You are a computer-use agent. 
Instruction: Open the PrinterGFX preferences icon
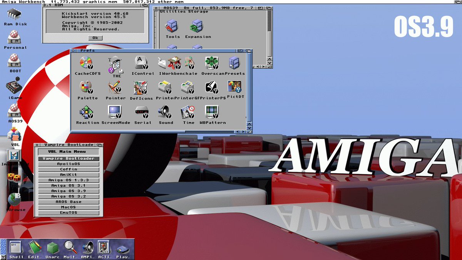(187, 87)
